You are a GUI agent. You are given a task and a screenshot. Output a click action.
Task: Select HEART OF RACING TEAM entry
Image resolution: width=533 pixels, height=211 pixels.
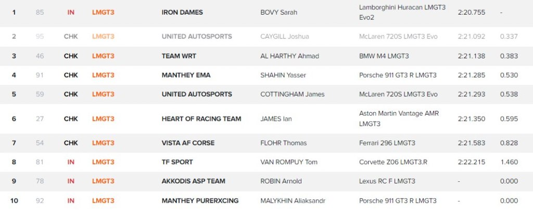click(x=201, y=119)
